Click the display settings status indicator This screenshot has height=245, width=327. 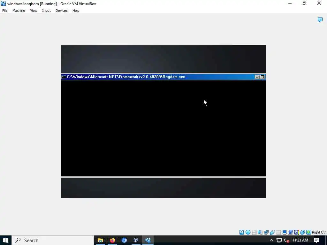(284, 232)
